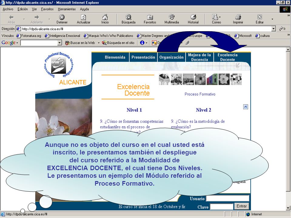Image resolution: width=291 pixels, height=218 pixels.
Task: Expand the Editar dropdown arrow
Action: coord(272,19)
